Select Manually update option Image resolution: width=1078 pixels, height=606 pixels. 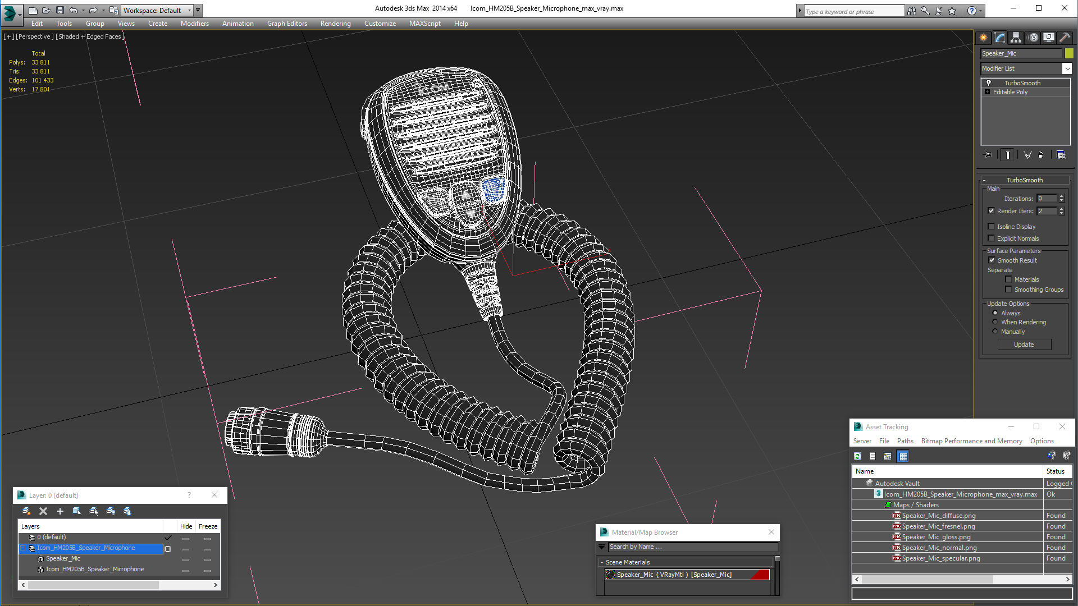point(995,332)
